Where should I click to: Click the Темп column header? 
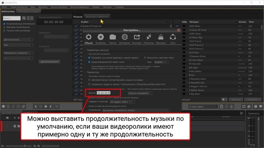coord(251,22)
